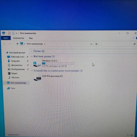Refresh the current folder view
This screenshot has width=137, height=137.
click(96, 44)
